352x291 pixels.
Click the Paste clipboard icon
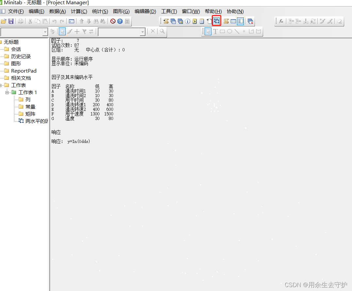(45, 21)
